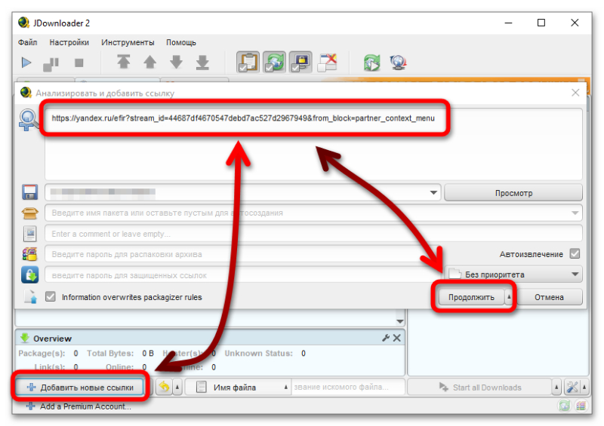Click the save location floppy disk icon

tap(29, 192)
